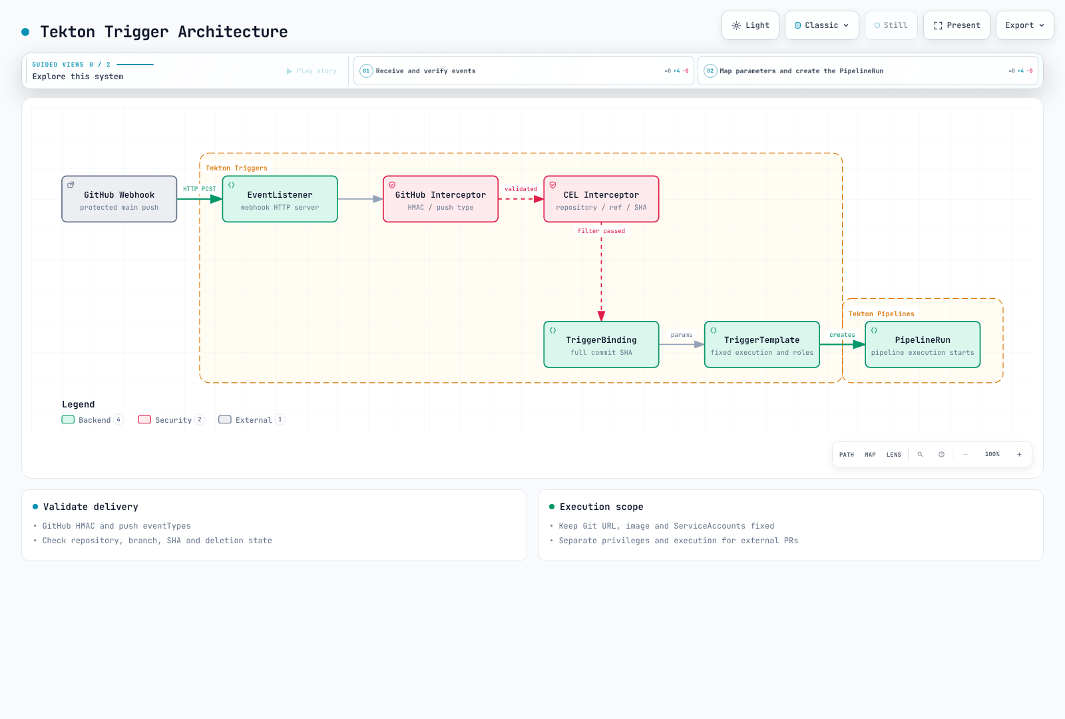Screen dimensions: 1065x719
Task: Click the "Validate delivery" card heading
Action: coord(91,507)
